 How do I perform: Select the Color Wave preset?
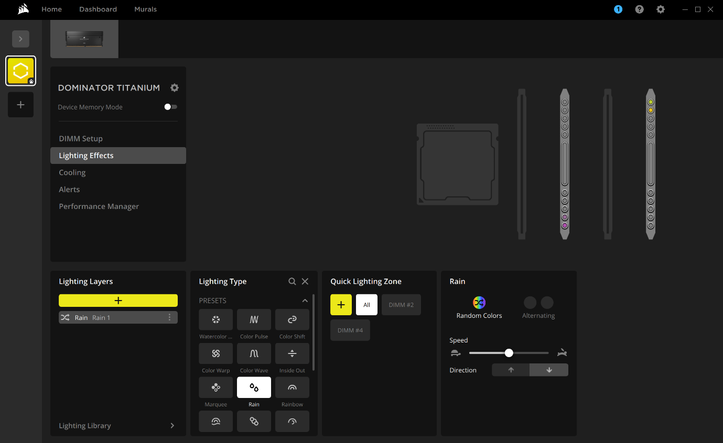click(254, 353)
